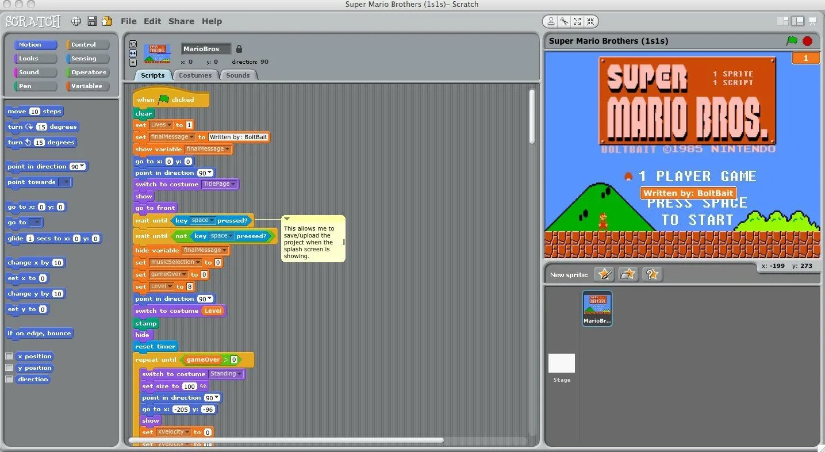Set rotation style to can rotate
825x452 pixels.
click(133, 44)
